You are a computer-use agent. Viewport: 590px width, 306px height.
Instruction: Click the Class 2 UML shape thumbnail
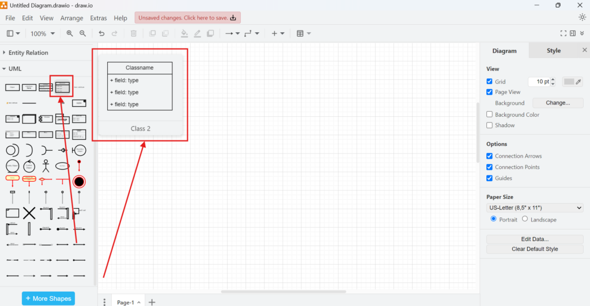[x=62, y=87]
